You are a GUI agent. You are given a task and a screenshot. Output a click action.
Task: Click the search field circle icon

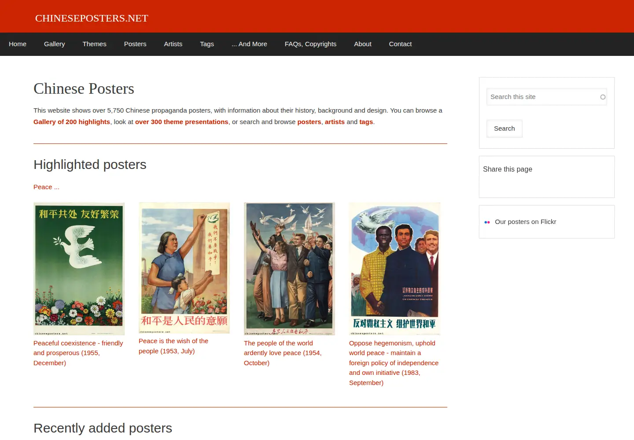603,97
